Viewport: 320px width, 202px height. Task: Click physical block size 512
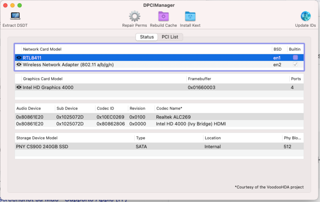point(287,147)
